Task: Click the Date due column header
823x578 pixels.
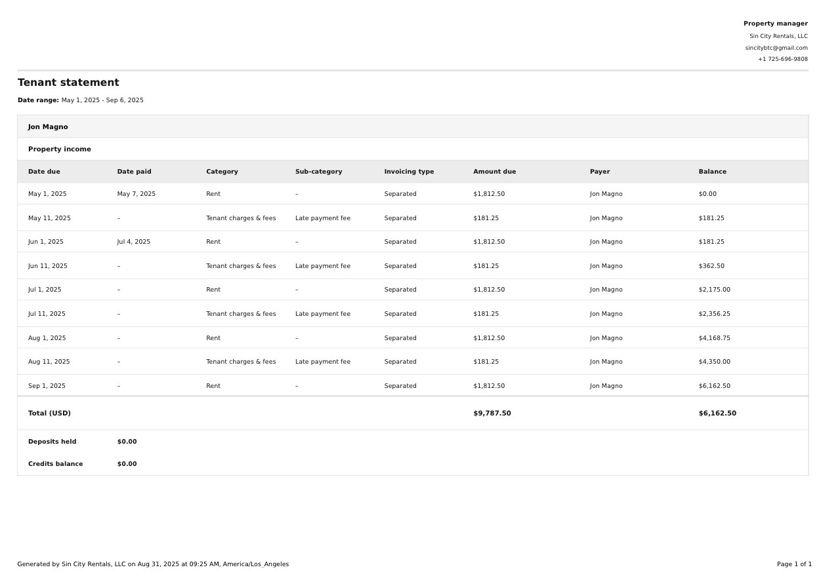Action: point(44,172)
